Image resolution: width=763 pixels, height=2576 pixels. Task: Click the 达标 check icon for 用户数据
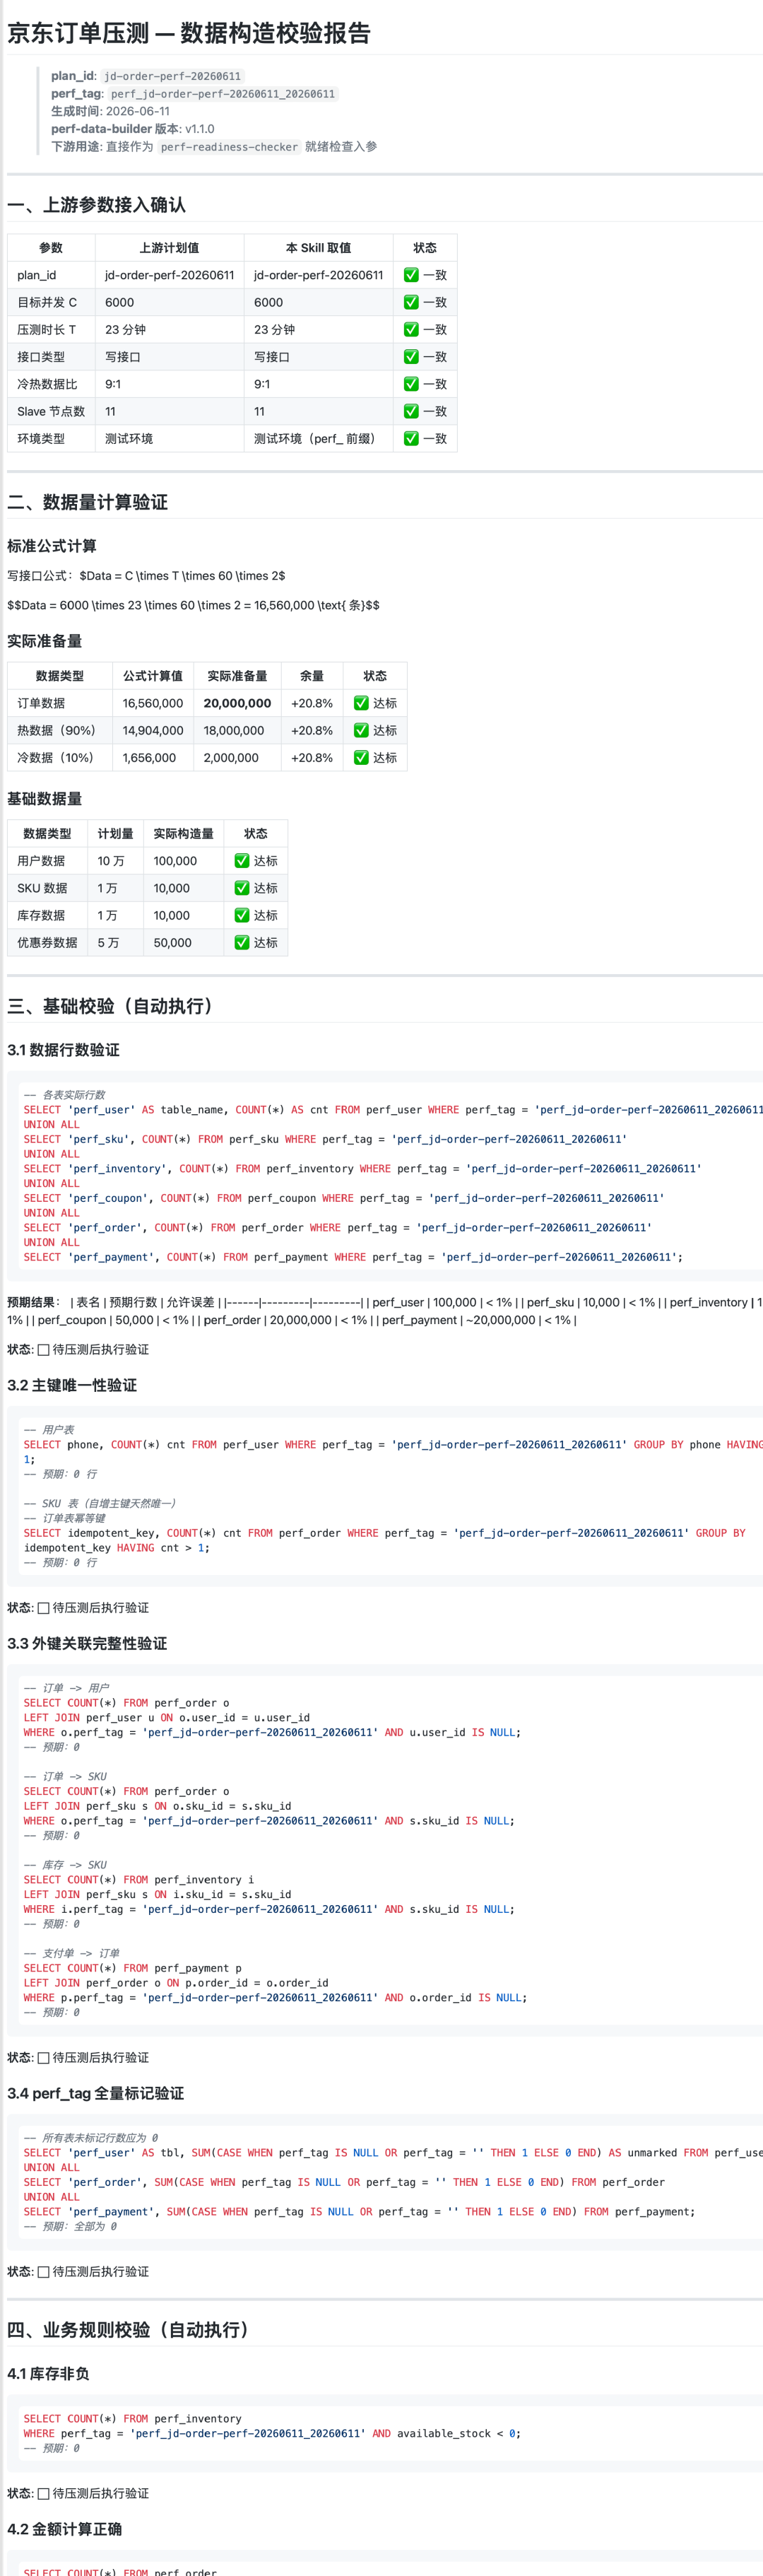(x=242, y=861)
